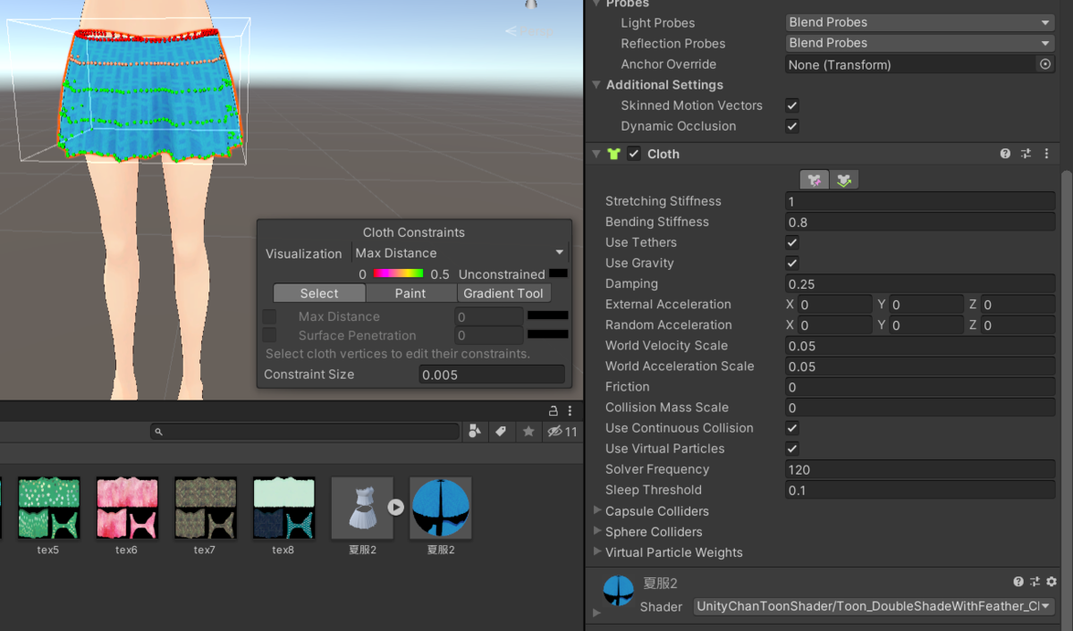Screen dimensions: 1073x631
Task: Click the magnifier in the Project search
Action: pyautogui.click(x=158, y=432)
